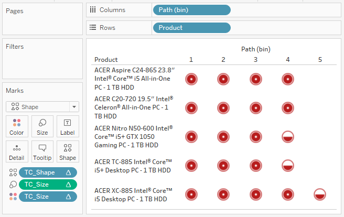Click the Filters shelf title
This screenshot has width=344, height=217.
point(15,47)
